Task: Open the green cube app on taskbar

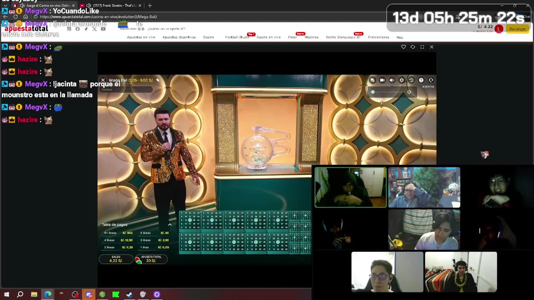Action: coord(102,295)
